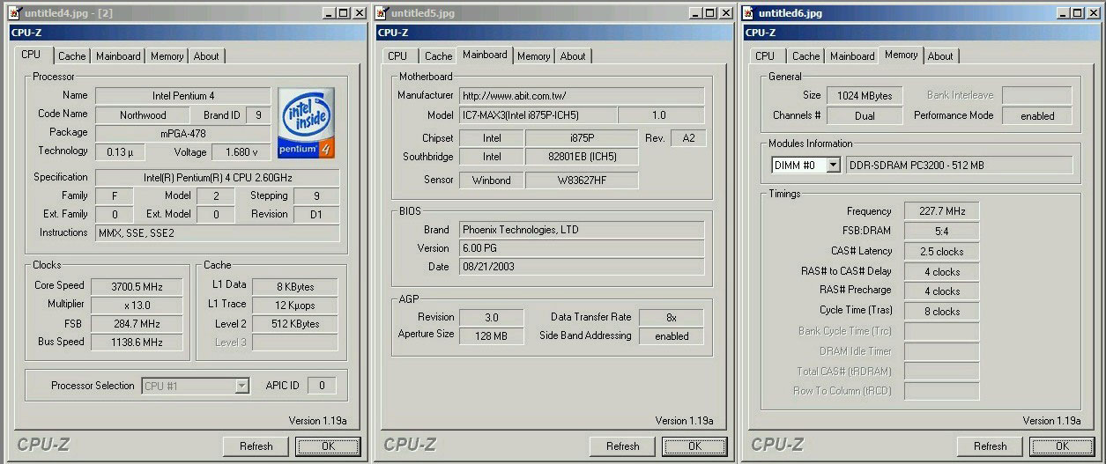
Task: Open the Processor Selection CPU #1 dropdown
Action: [241, 386]
